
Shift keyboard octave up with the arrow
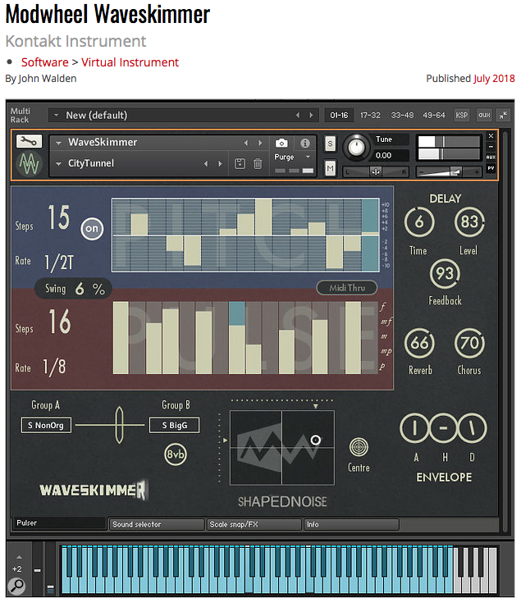19,557
